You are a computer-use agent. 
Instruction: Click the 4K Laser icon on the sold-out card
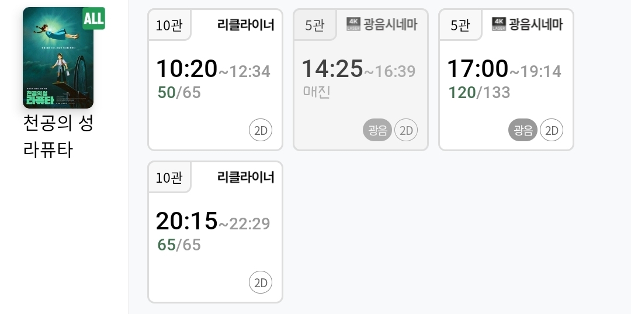click(353, 24)
